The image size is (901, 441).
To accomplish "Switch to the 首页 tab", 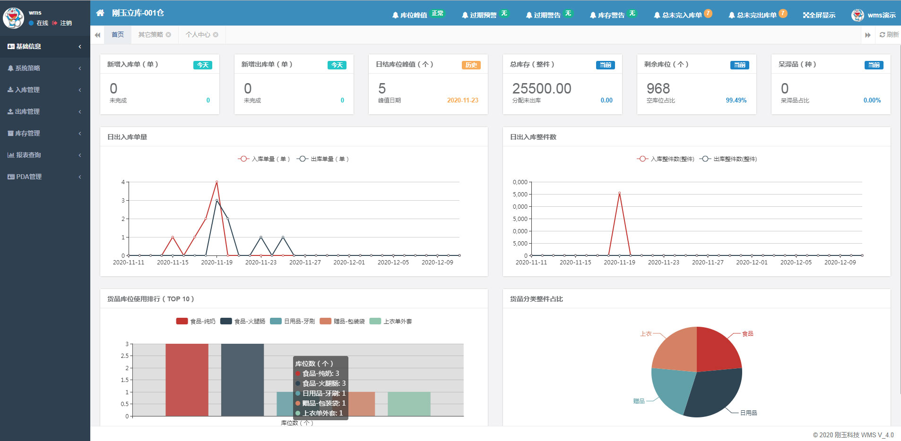I will tap(118, 34).
